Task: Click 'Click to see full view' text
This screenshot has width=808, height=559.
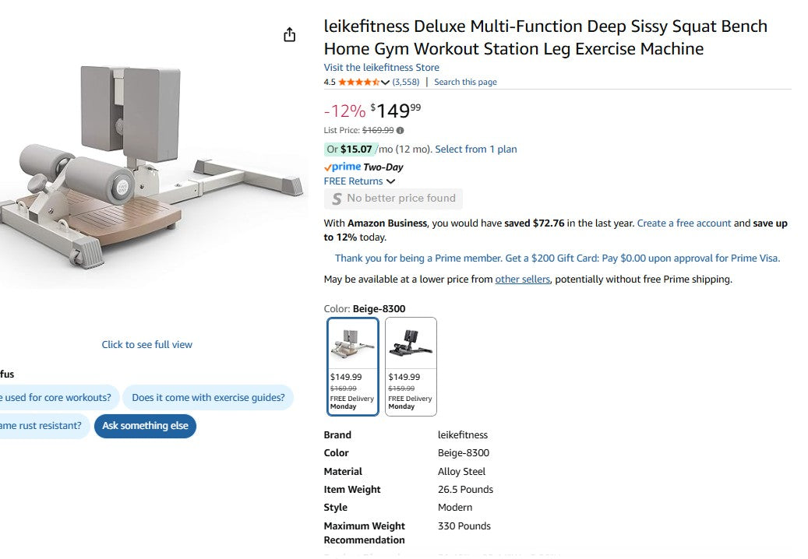Action: click(x=147, y=345)
